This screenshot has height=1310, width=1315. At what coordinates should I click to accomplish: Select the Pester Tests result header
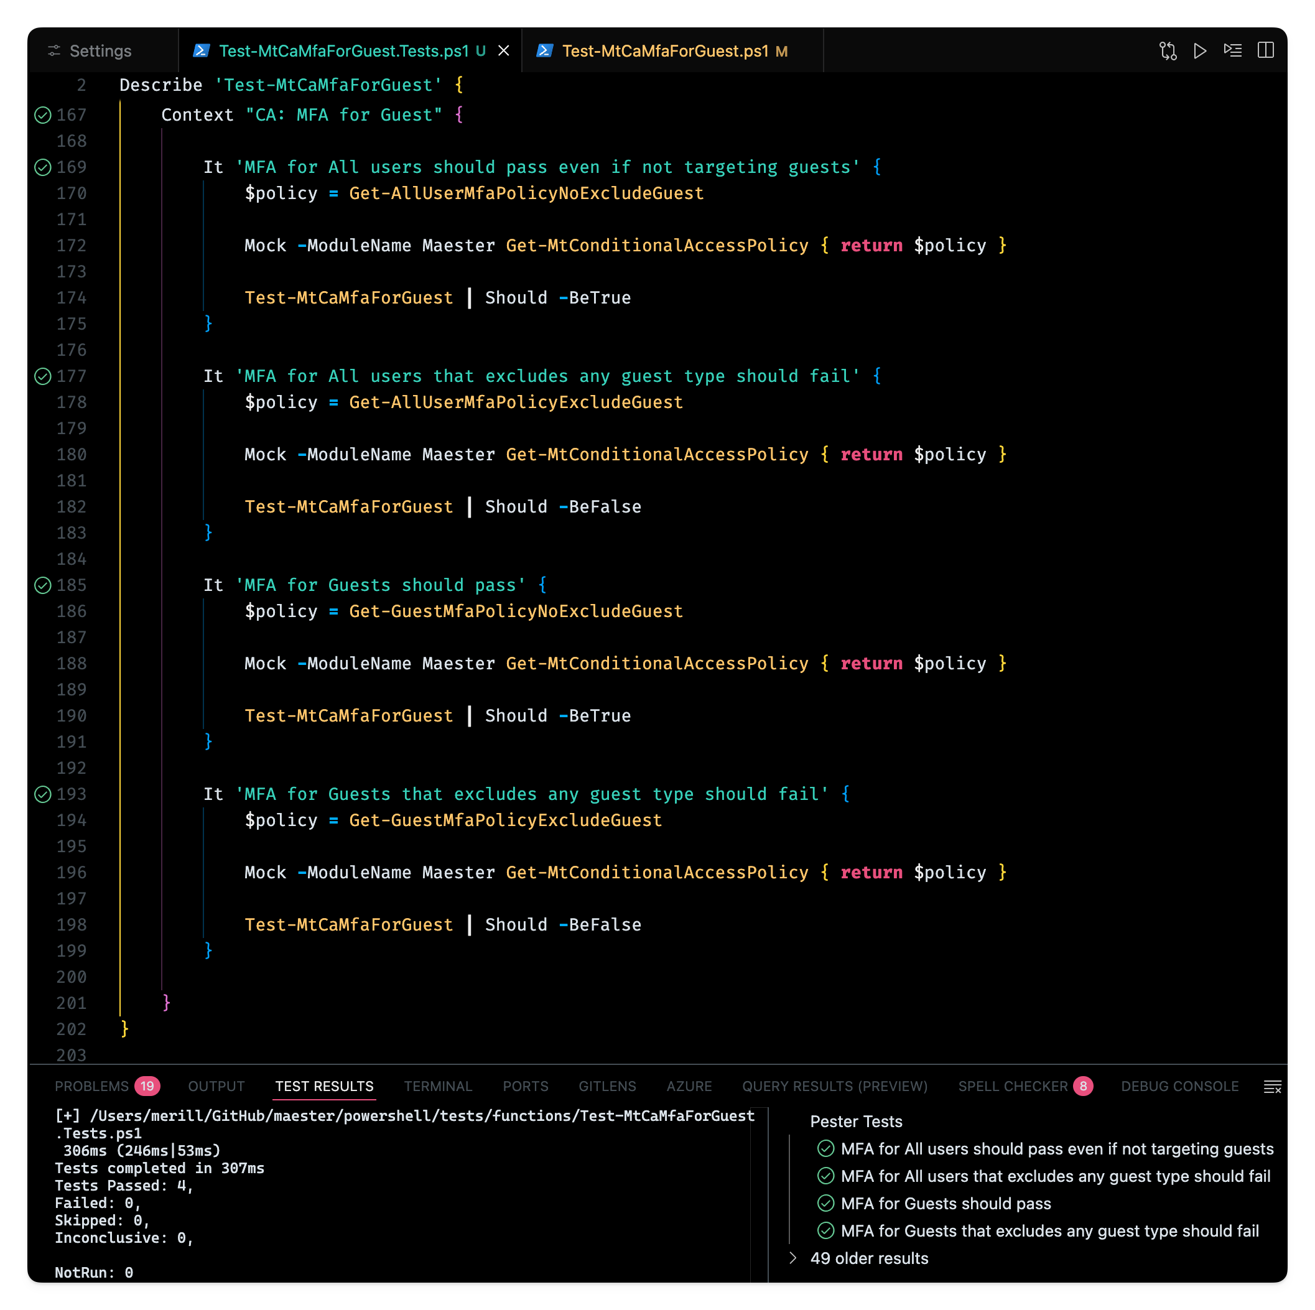click(x=855, y=1122)
